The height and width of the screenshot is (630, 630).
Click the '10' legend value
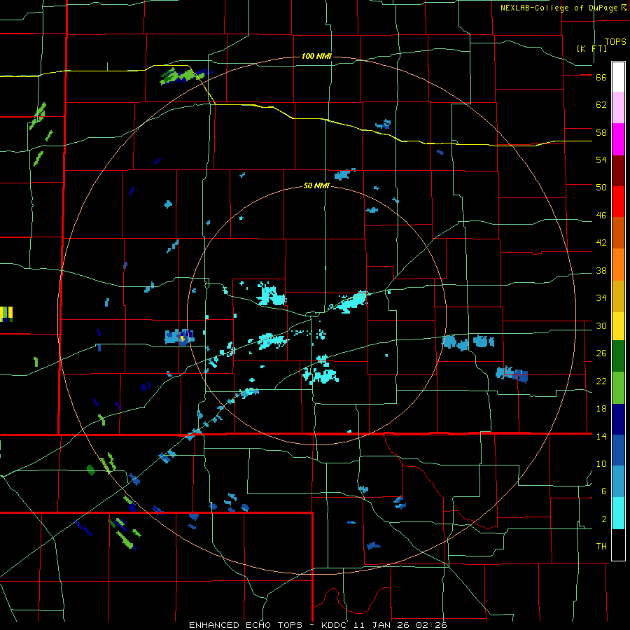click(x=601, y=463)
